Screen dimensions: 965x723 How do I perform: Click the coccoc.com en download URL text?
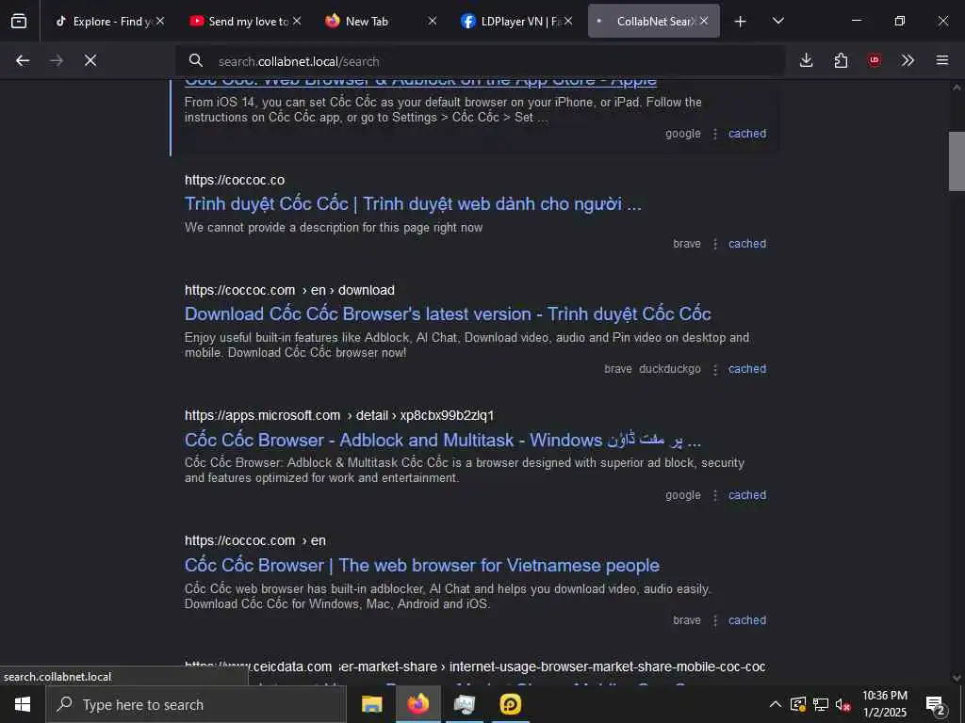point(290,290)
